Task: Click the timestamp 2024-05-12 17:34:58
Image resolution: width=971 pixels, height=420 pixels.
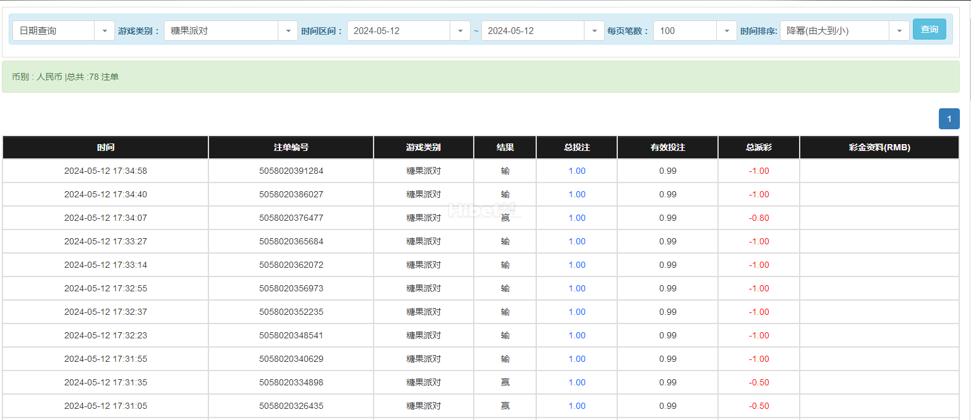Action: pyautogui.click(x=106, y=171)
